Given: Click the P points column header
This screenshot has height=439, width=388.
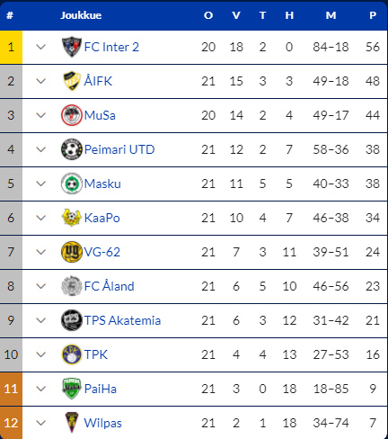Looking at the screenshot, I should coord(373,15).
